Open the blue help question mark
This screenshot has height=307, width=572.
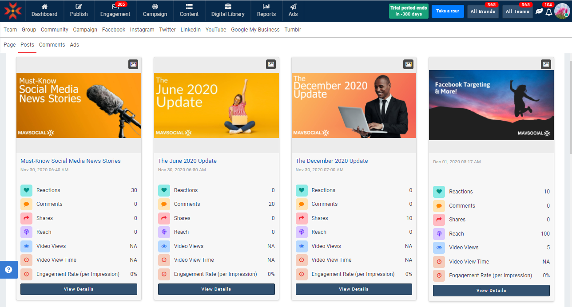coord(8,270)
